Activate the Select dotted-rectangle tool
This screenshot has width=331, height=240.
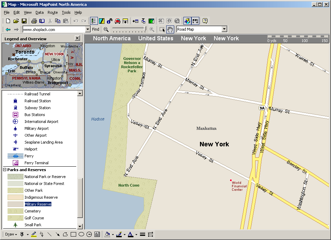[x=162, y=30]
